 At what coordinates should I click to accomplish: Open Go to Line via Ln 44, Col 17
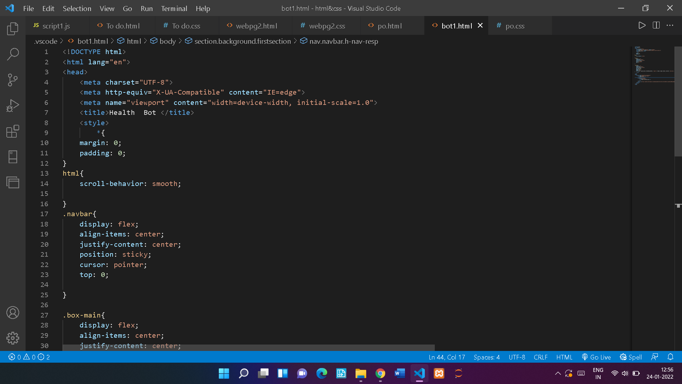click(447, 357)
